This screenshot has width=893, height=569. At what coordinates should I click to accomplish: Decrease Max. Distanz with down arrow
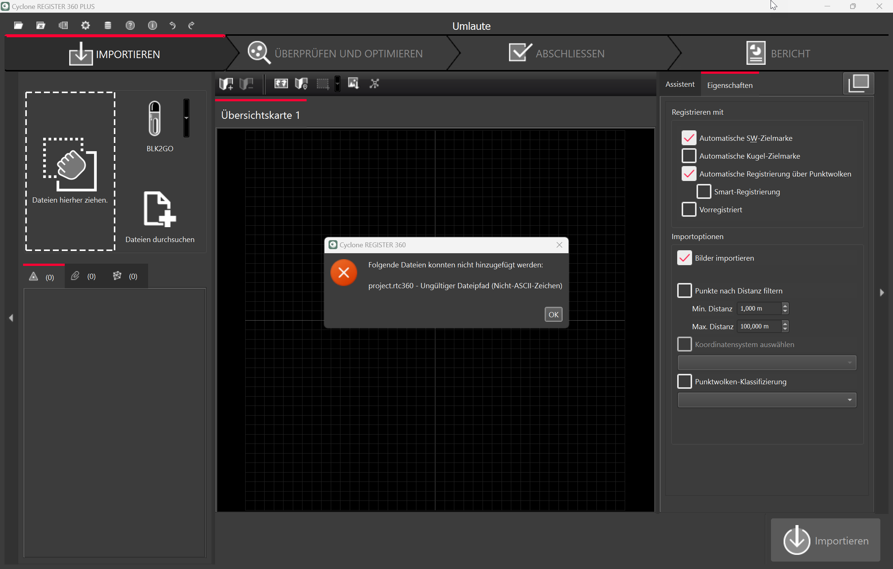tap(785, 329)
